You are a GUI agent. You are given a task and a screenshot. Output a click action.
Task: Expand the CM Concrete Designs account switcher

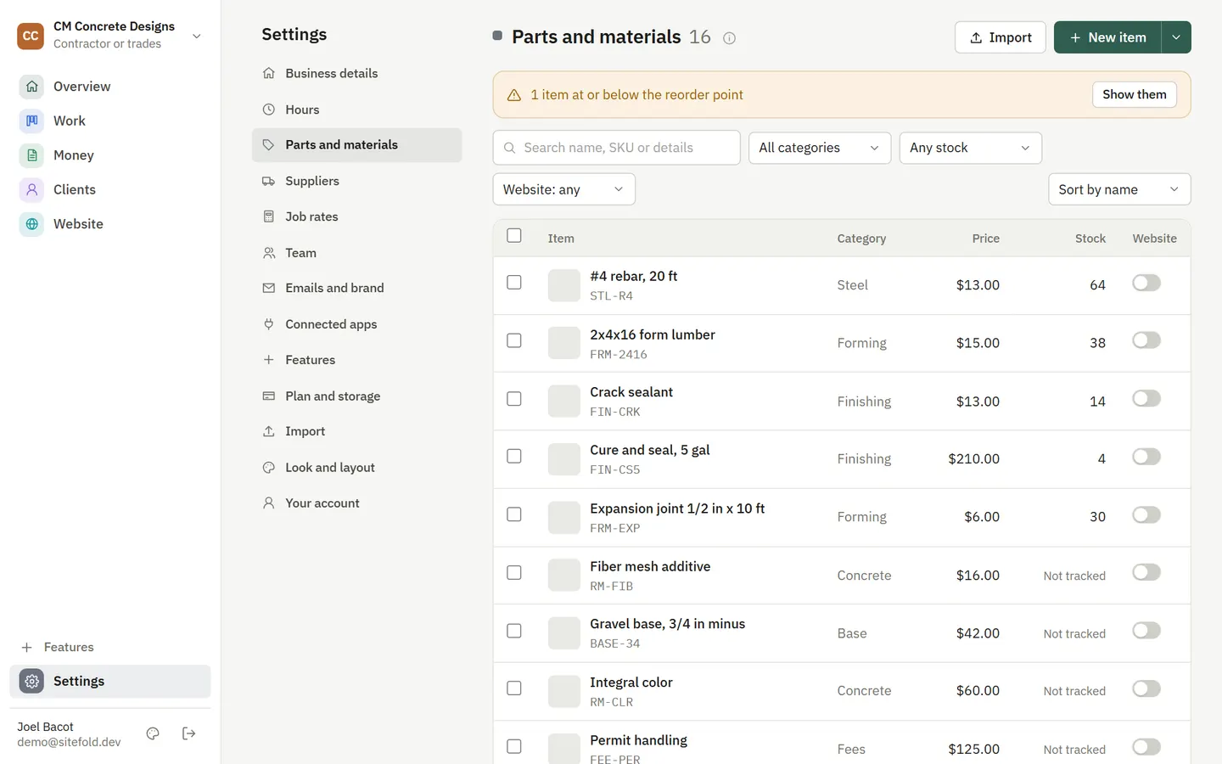click(x=110, y=36)
